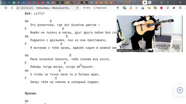Click the lyric 'Любовь тогда вечна, когда её просят.'

[x=62, y=67]
